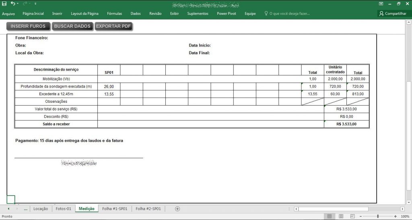The width and height of the screenshot is (412, 220).
Task: Open the Undo history dropdown arrow
Action: pyautogui.click(x=18, y=4)
